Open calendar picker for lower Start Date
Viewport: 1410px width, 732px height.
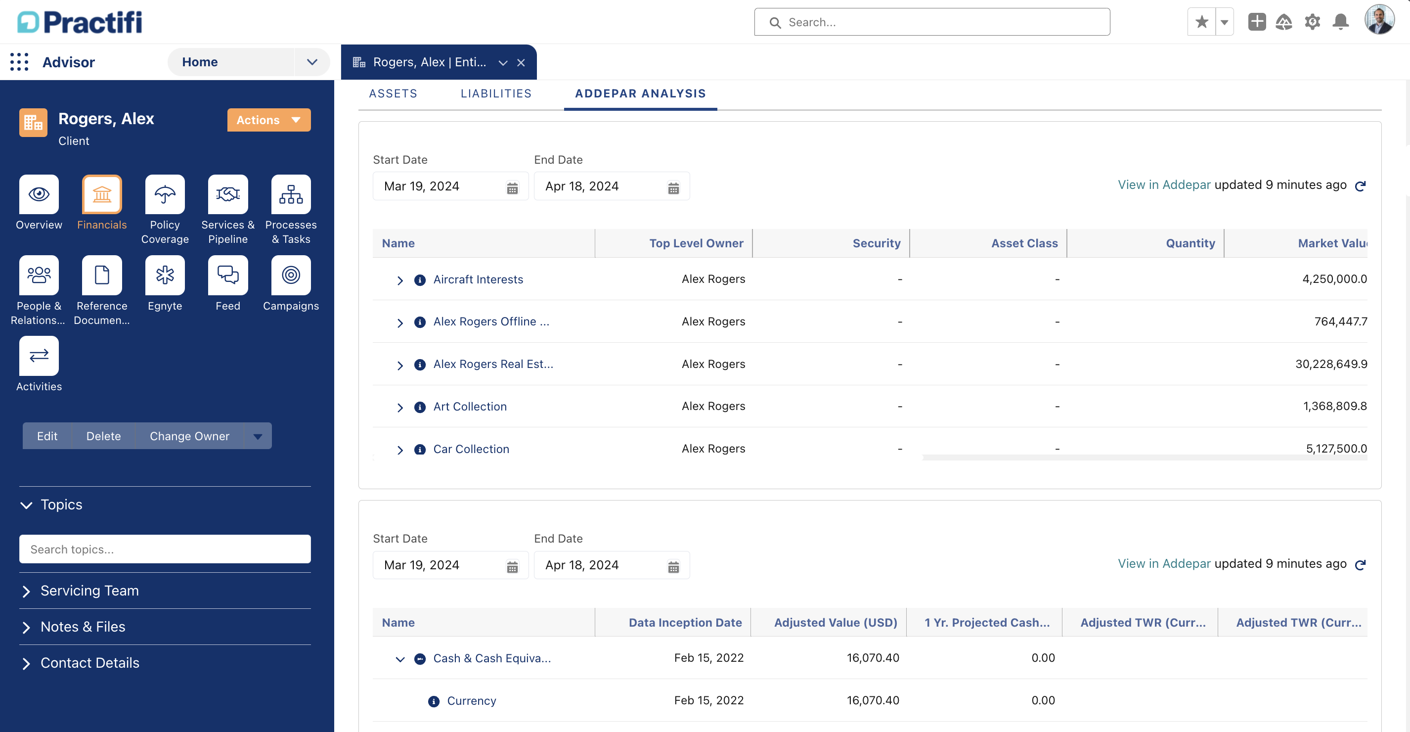(512, 567)
